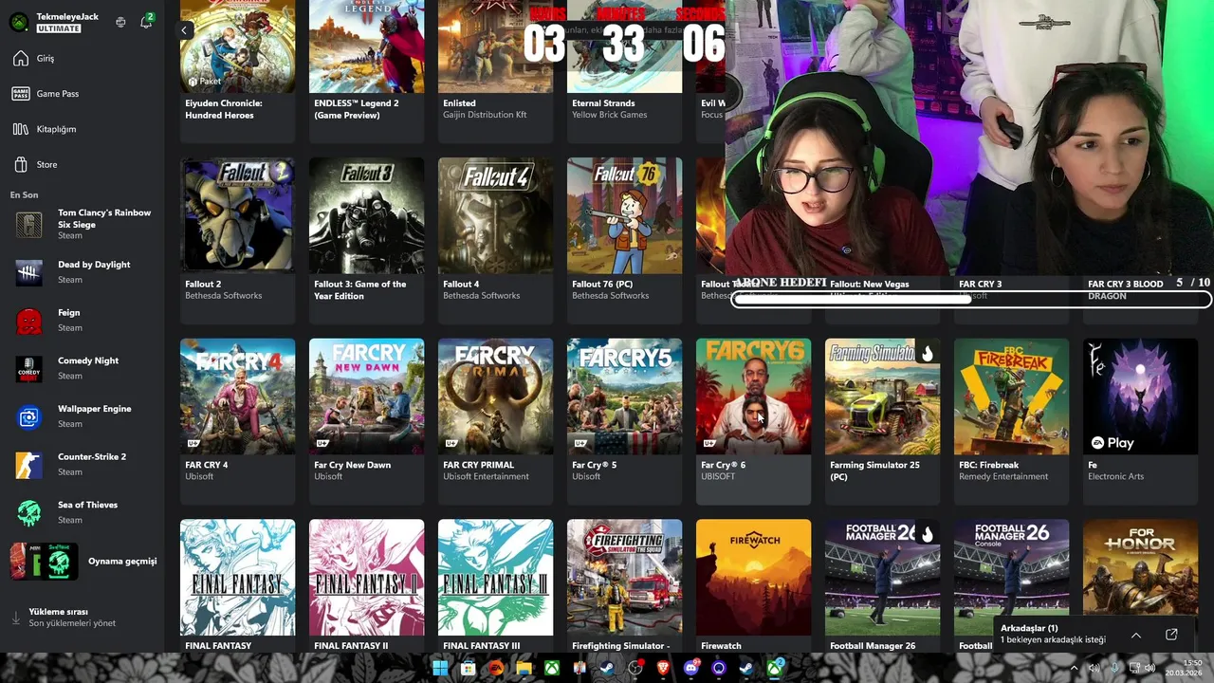This screenshot has height=683, width=1214.
Task: Select Counter-Strike 2 in recent list
Action: click(x=83, y=465)
